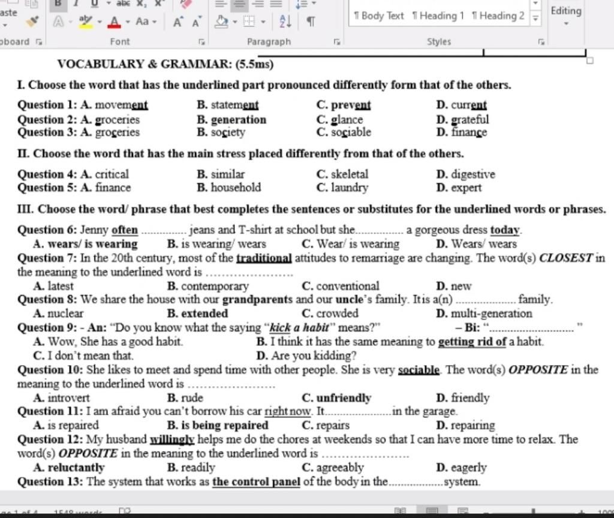Click the underlined word 'traditional' in Question 7
Screen dimensions: 614x518
pyautogui.click(x=264, y=258)
